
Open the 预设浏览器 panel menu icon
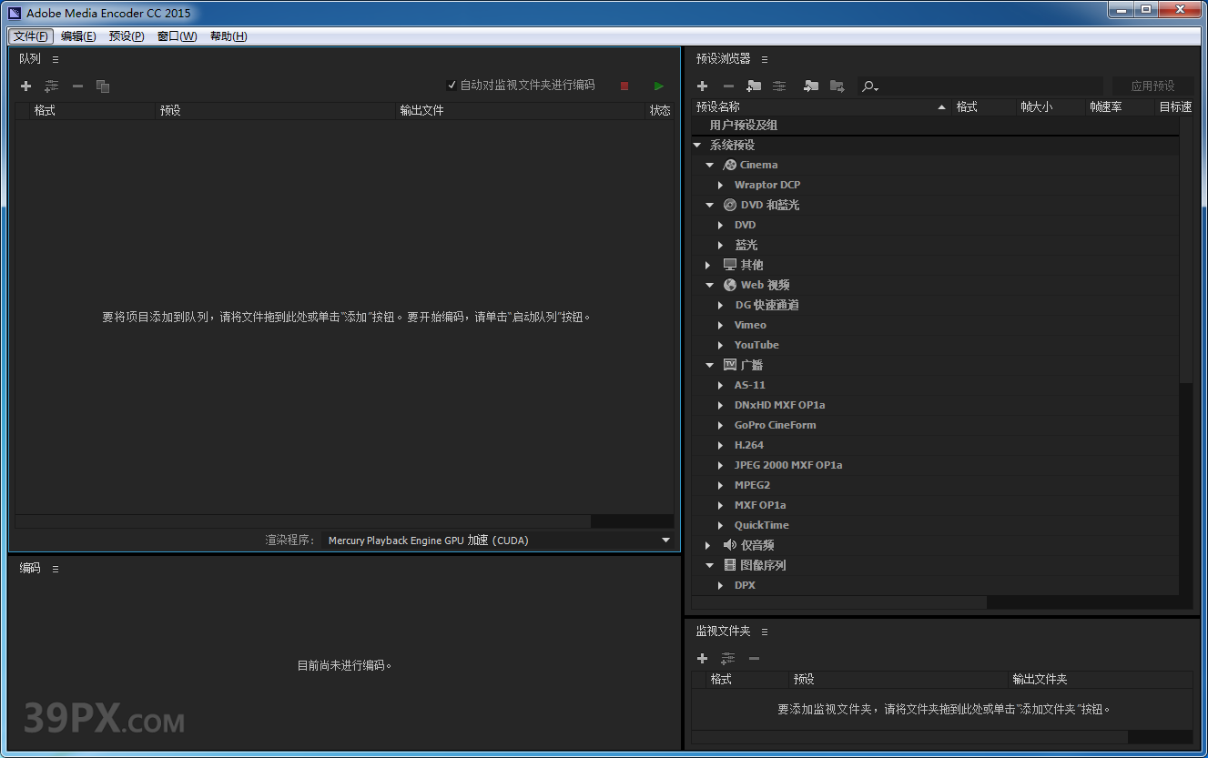765,59
